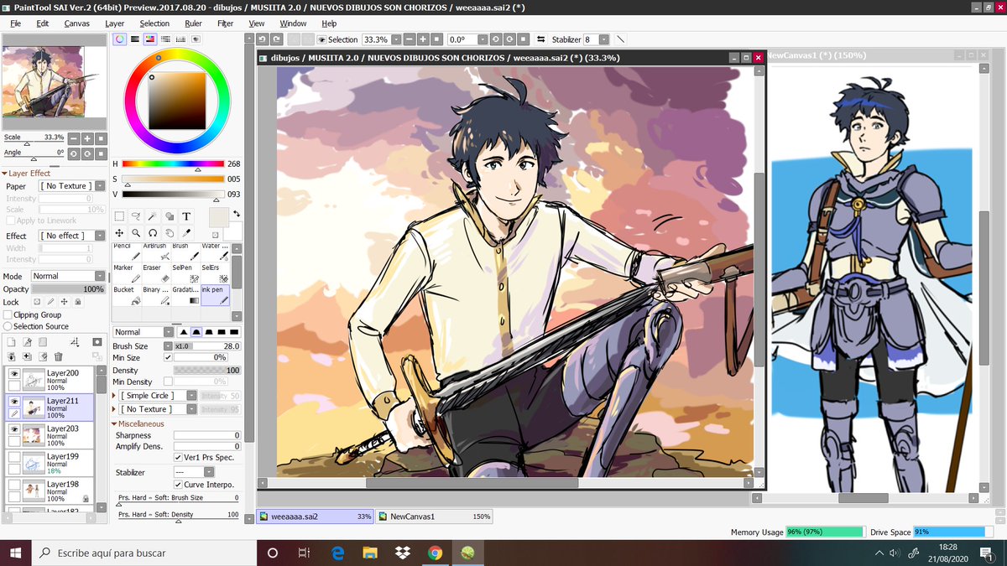Select the Magic Wand tool
The width and height of the screenshot is (1007, 566).
(x=153, y=216)
